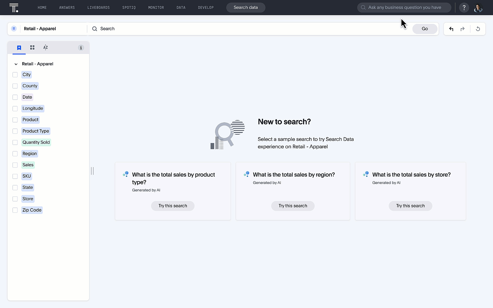Check the City column checkbox
493x308 pixels.
click(x=15, y=75)
